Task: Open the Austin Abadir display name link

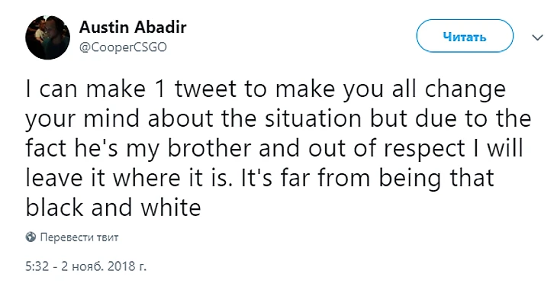Action: tap(133, 27)
